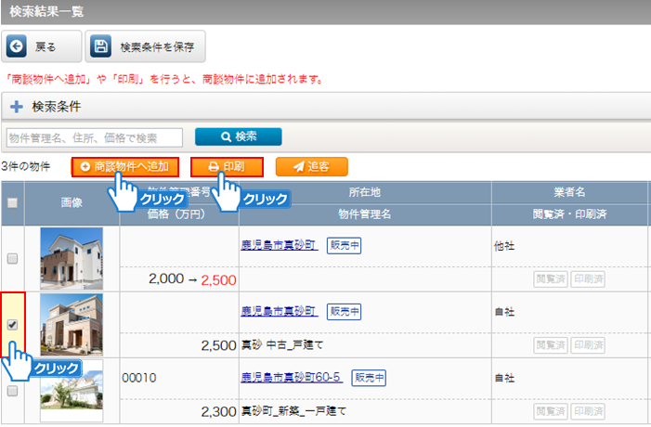Viewport: 651px width, 427px height.
Task: Click the 追客 follow-up button
Action: pyautogui.click(x=311, y=167)
